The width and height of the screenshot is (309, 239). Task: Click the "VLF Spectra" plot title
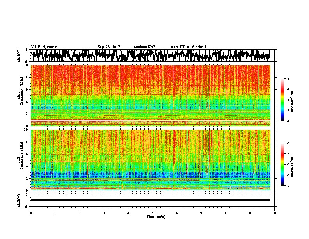click(x=44, y=47)
